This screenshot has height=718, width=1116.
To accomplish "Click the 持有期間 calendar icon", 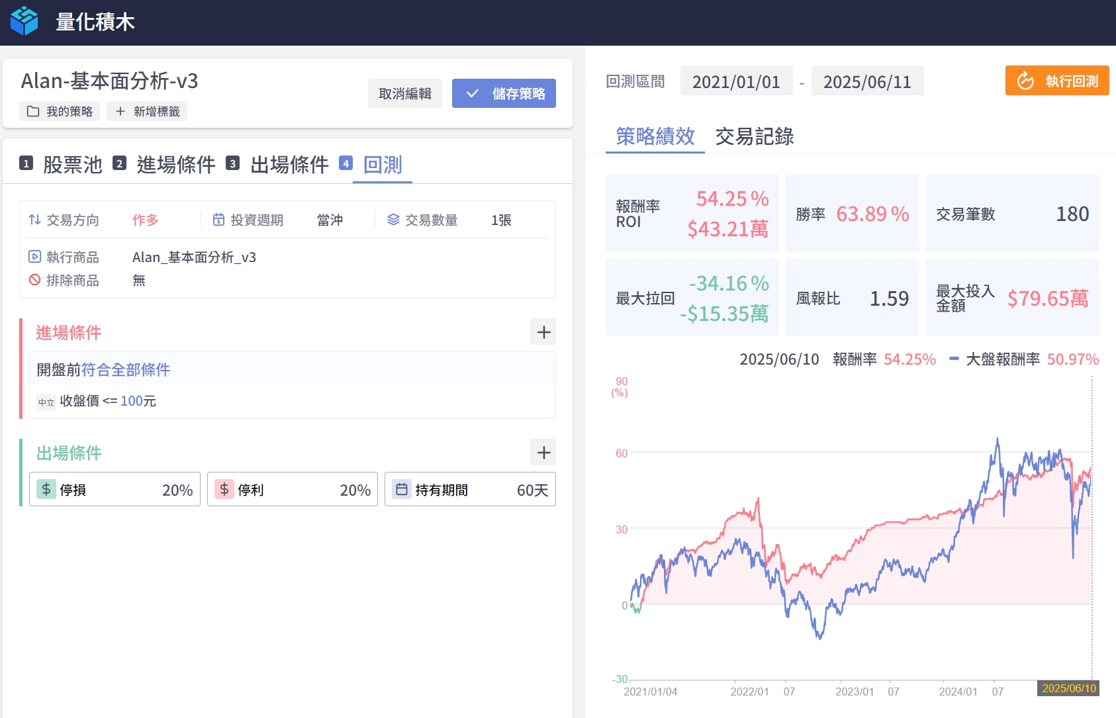I will click(x=402, y=490).
